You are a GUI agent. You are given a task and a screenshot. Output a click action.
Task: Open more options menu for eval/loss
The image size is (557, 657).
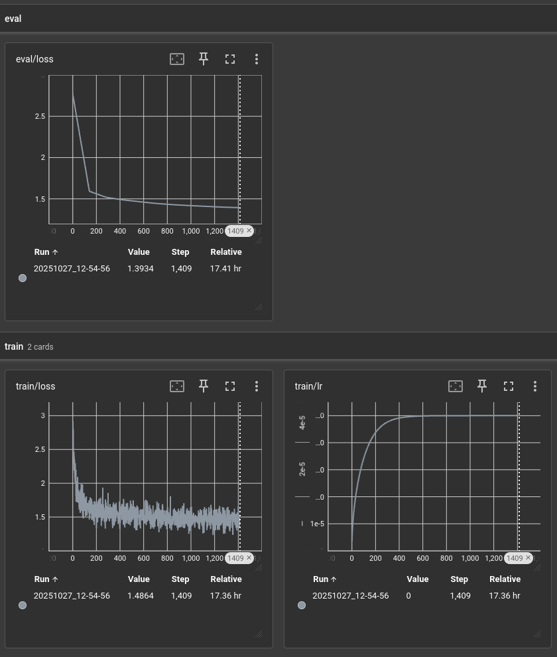(257, 59)
